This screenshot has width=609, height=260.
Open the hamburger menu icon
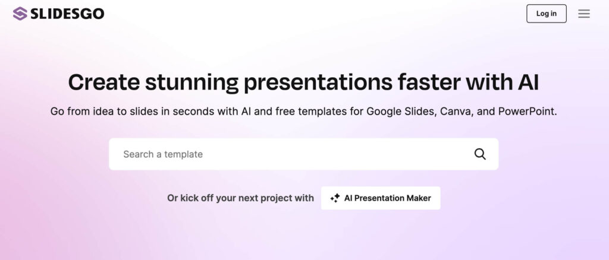pos(584,14)
